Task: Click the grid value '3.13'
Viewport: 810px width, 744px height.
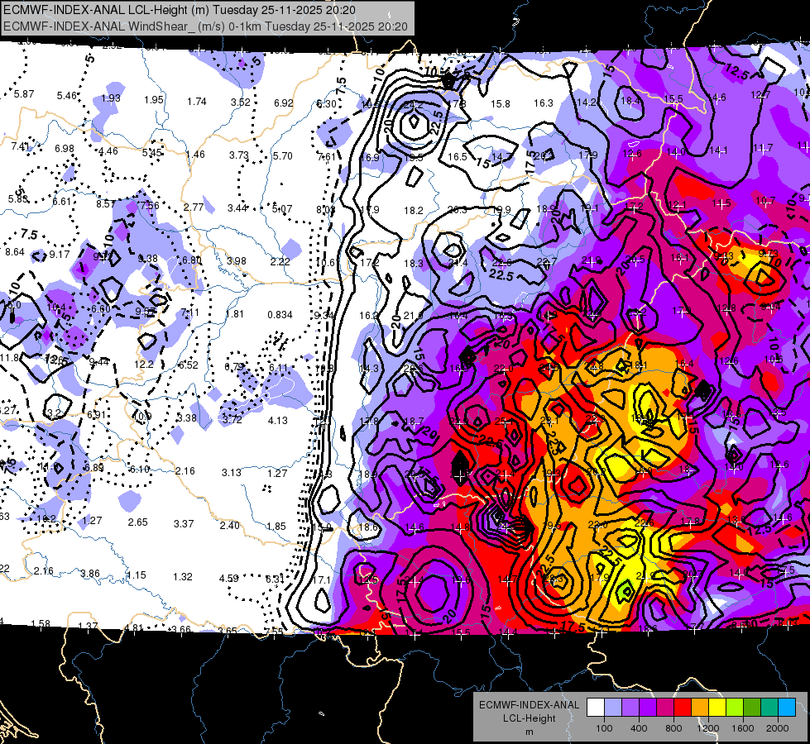Action: (232, 472)
